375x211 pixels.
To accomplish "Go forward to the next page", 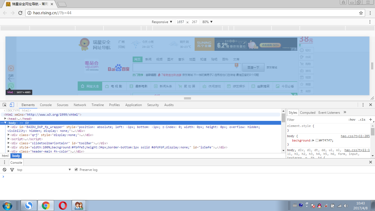I will (x=13, y=13).
